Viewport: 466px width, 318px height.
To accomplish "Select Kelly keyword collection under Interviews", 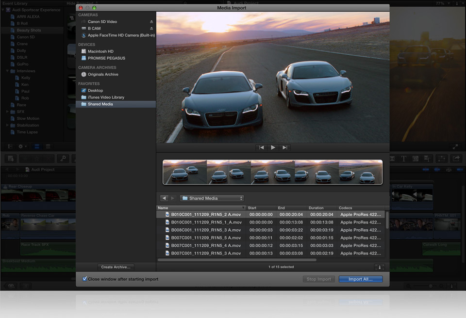I will tap(26, 78).
